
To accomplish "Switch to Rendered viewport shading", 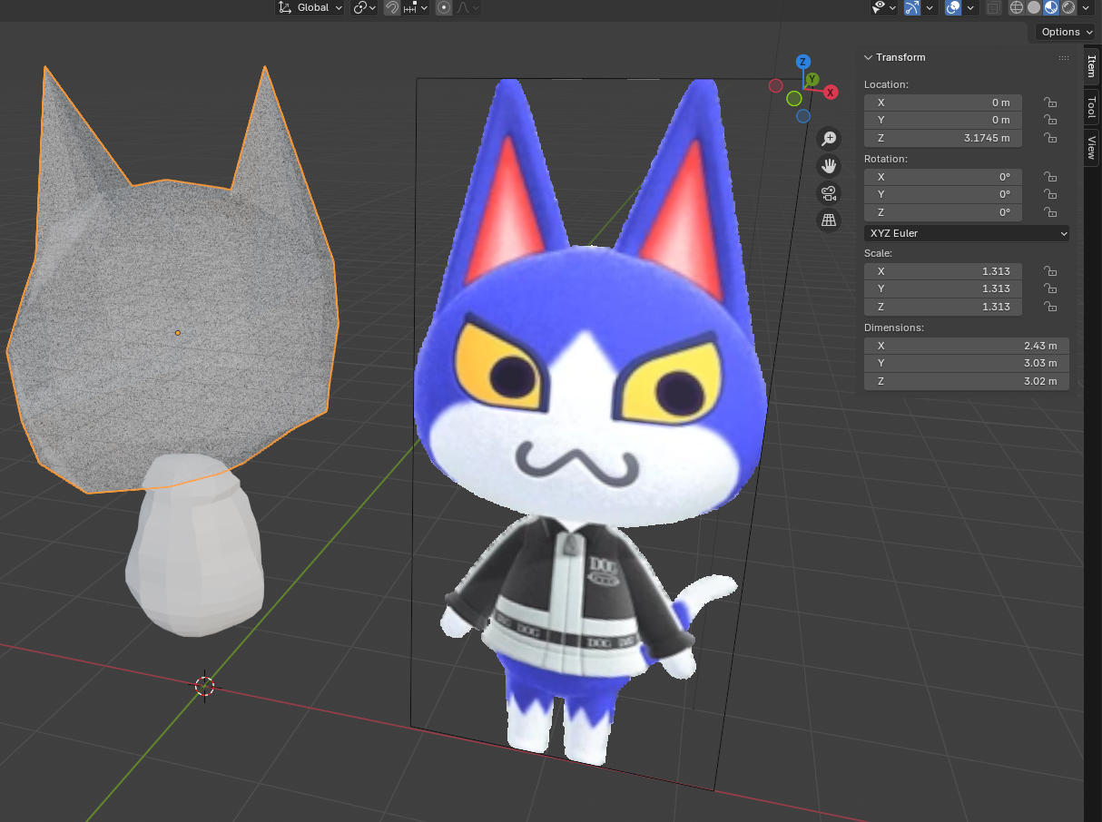I will point(1068,7).
